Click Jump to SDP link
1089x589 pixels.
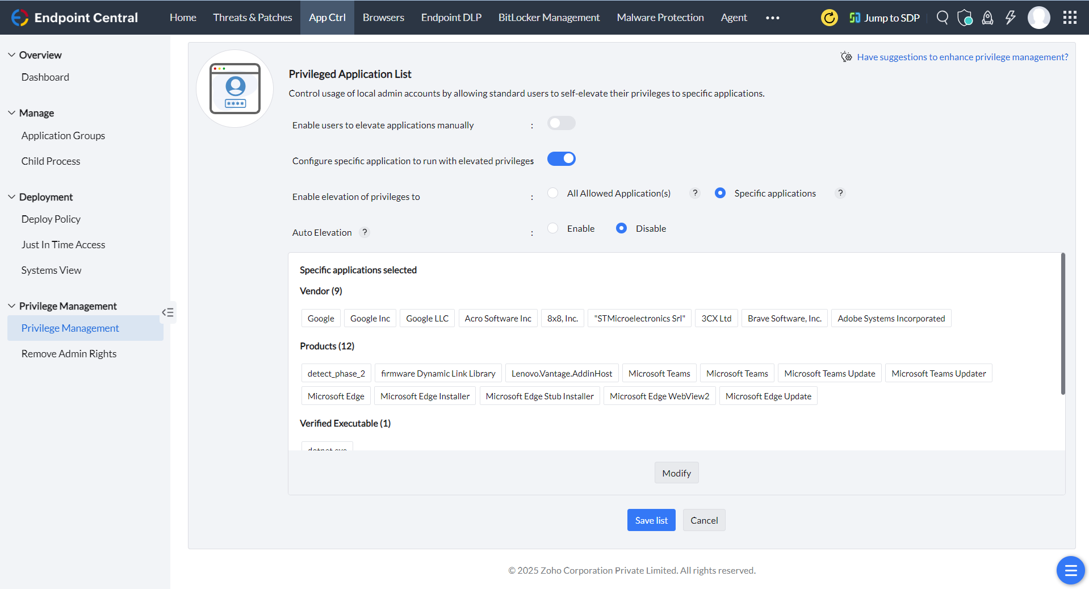point(891,18)
